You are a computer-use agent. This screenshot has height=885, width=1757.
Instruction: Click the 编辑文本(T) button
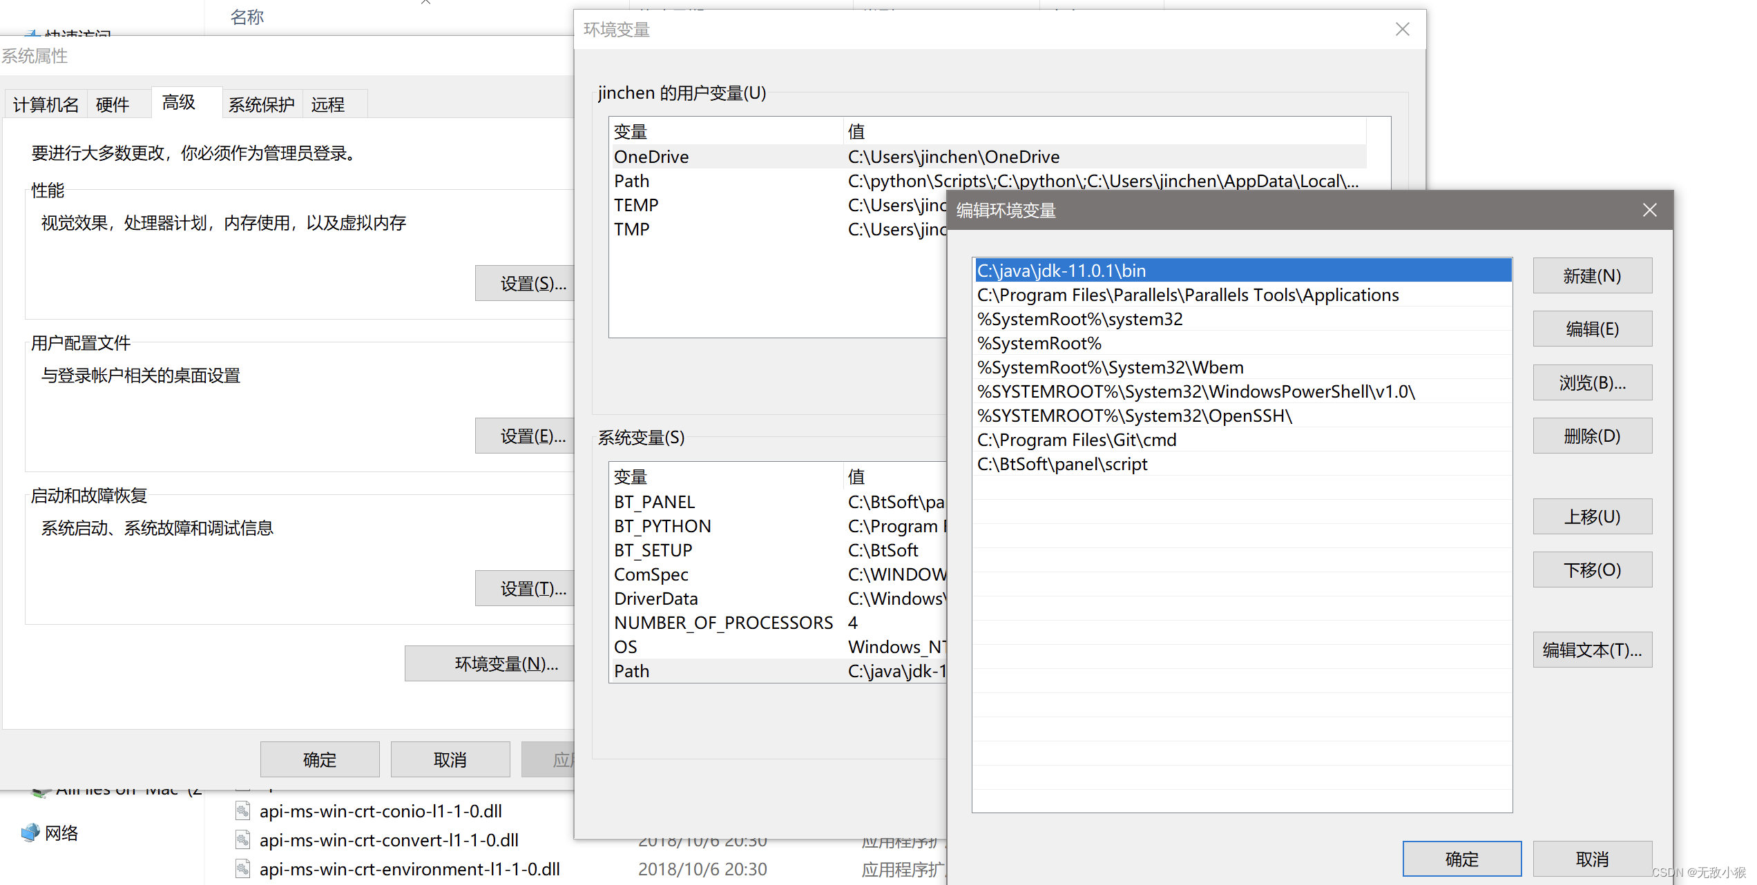tap(1592, 649)
